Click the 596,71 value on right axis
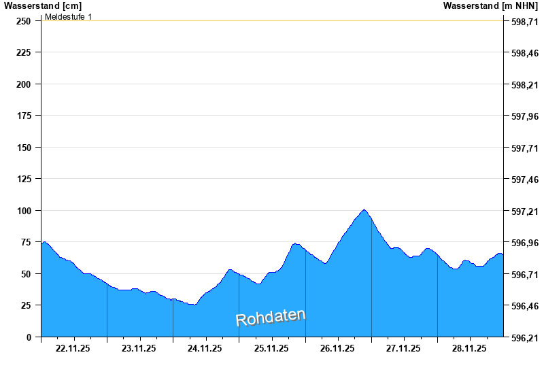This screenshot has width=544, height=374. 525,275
